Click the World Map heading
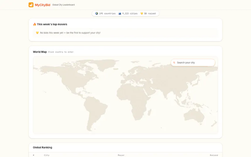This screenshot has height=157, width=251. coord(40,52)
